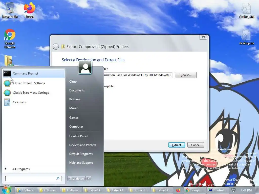This screenshot has width=259, height=194.
Task: Close the Extract Compressed Folders dialog
Action: point(203,37)
